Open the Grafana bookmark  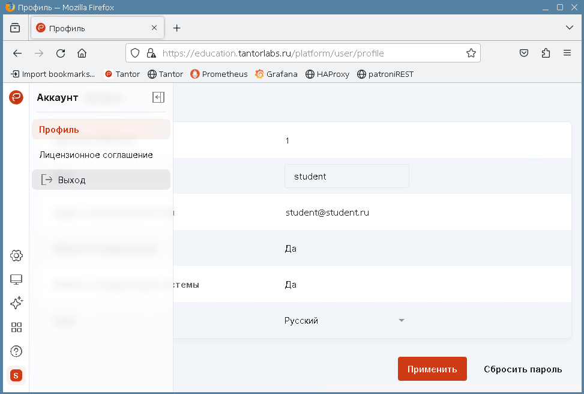pyautogui.click(x=276, y=74)
